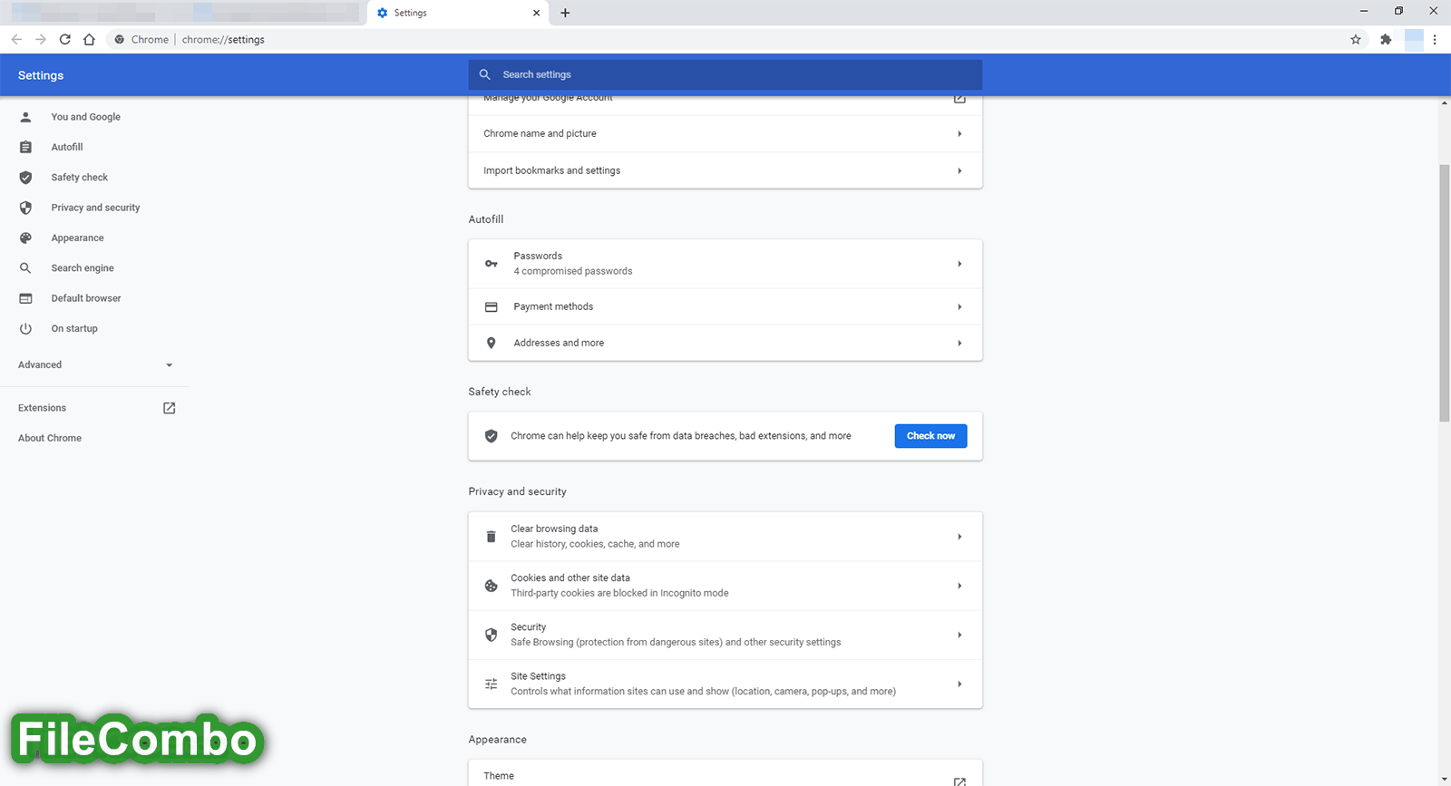Expand arrow on Cookies and other site data
The height and width of the screenshot is (786, 1451).
(x=959, y=586)
